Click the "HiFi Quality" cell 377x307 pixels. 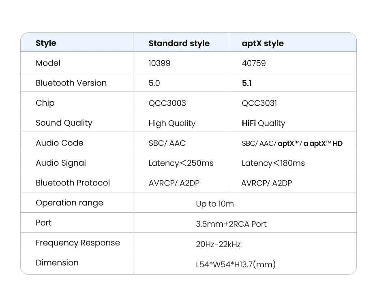pos(263,123)
